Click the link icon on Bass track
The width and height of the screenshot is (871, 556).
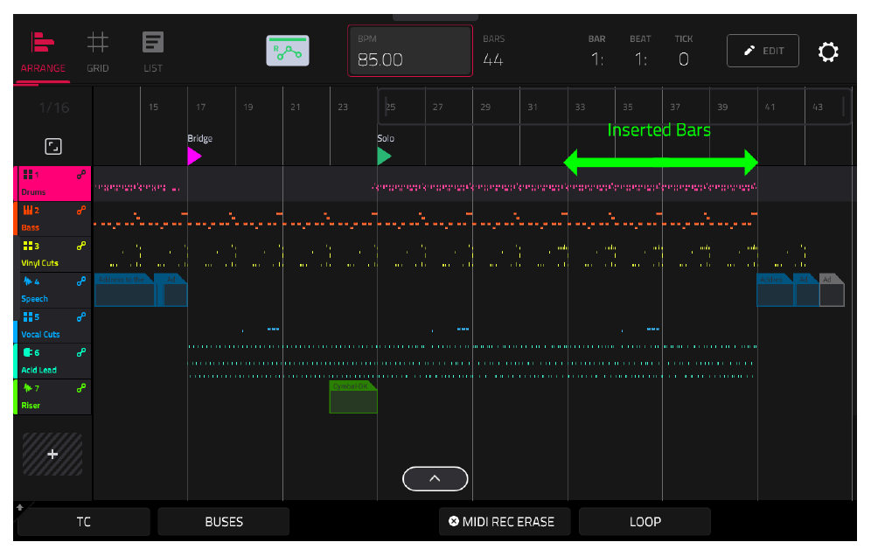(81, 210)
